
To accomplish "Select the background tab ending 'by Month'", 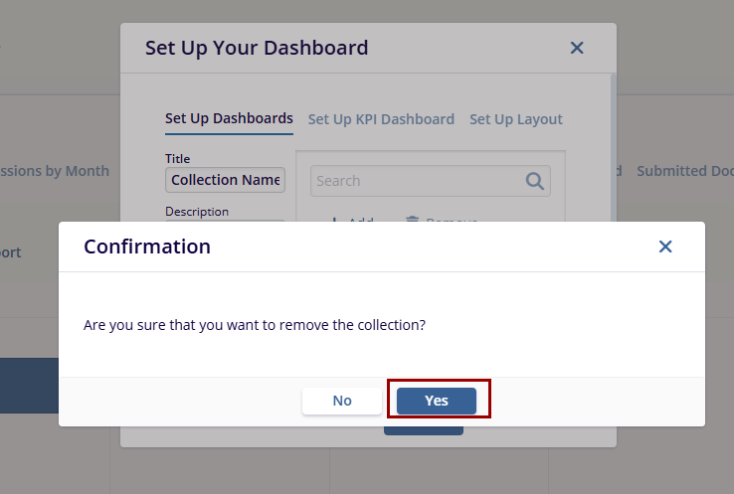I will point(55,171).
